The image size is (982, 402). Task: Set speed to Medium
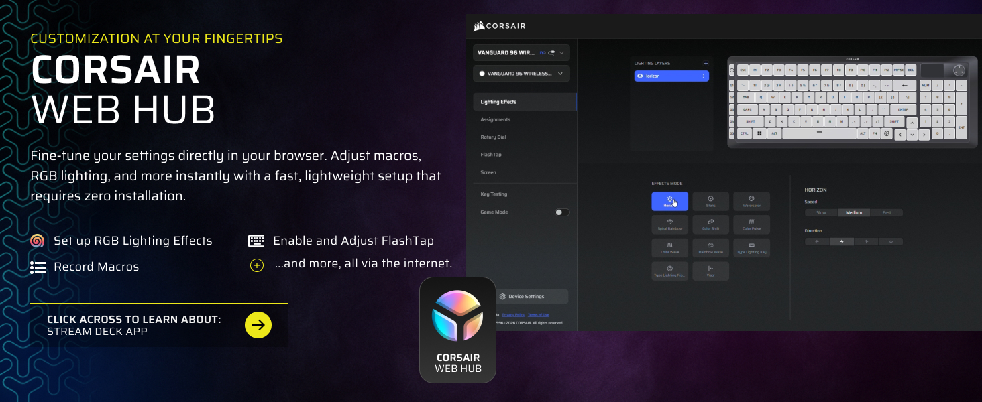pos(854,212)
